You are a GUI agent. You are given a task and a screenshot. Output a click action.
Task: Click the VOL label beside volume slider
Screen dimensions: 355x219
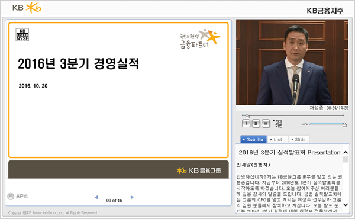click(305, 124)
